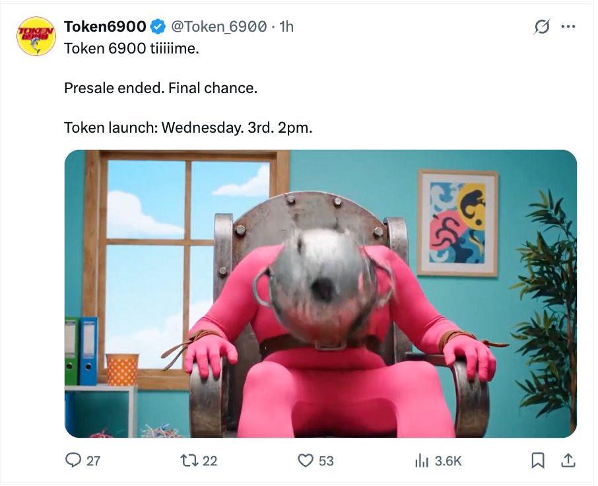Bookmark this tweet

(x=538, y=460)
